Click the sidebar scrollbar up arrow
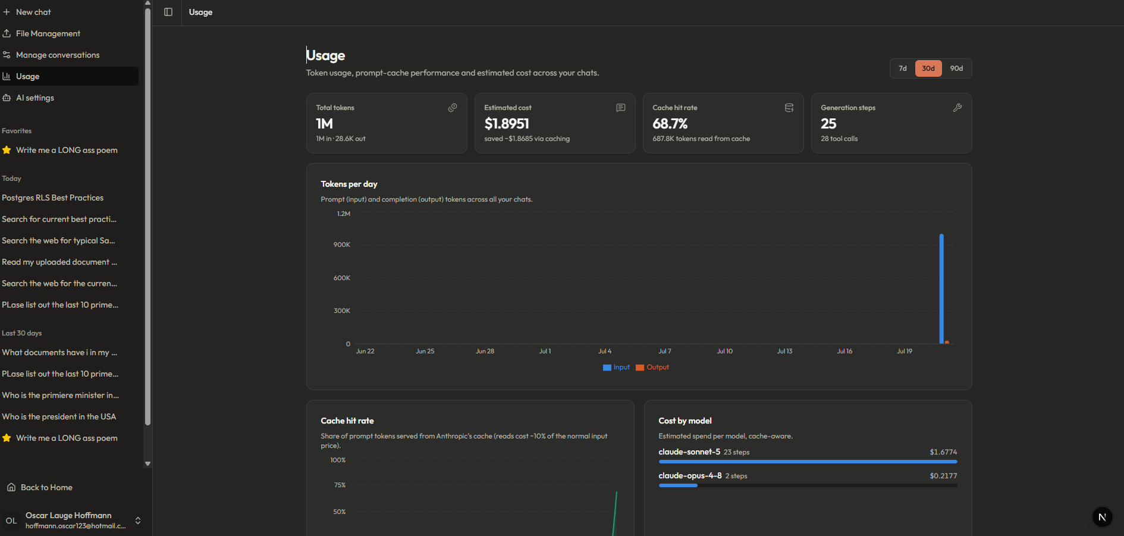The height and width of the screenshot is (536, 1124). [x=147, y=3]
